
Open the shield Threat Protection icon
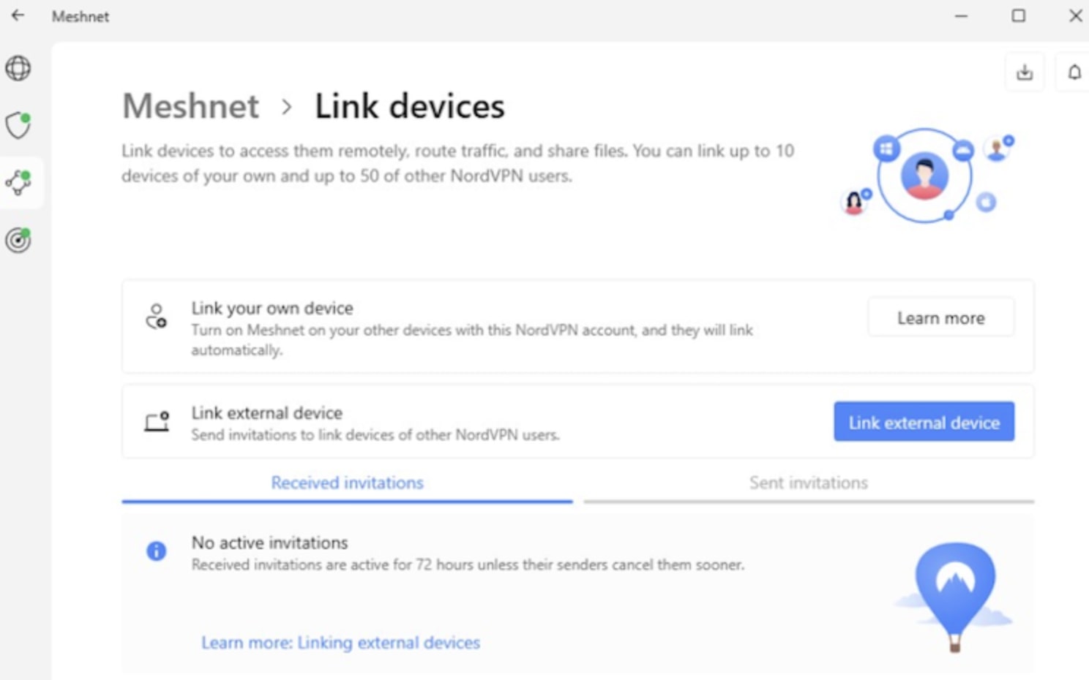tap(18, 125)
